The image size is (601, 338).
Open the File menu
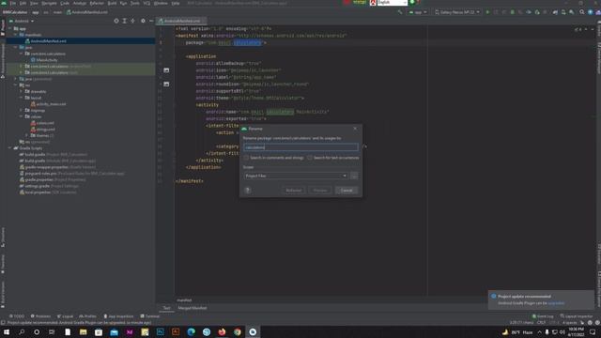tap(13, 3)
